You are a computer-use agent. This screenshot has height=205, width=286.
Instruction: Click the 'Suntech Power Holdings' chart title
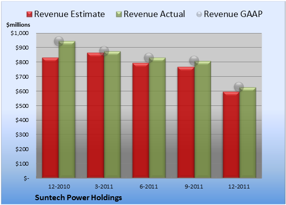tap(78, 198)
